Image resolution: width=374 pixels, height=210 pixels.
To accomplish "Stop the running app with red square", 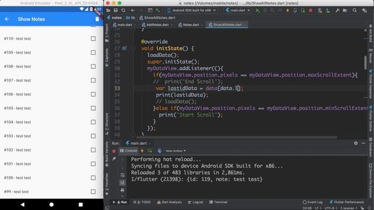I will 310,10.
